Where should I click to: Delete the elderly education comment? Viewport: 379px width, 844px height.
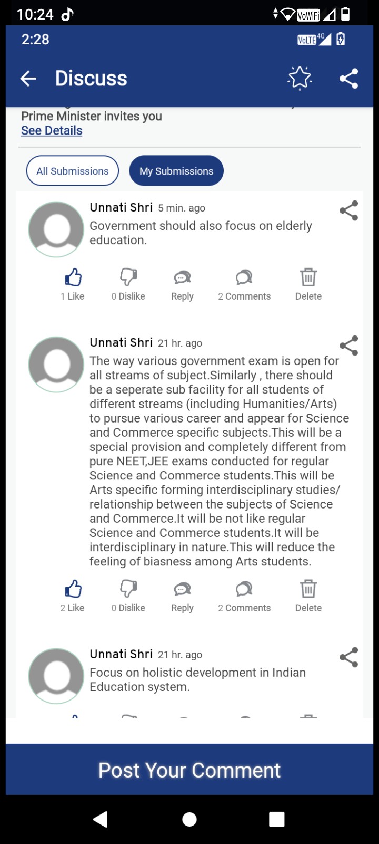point(308,284)
